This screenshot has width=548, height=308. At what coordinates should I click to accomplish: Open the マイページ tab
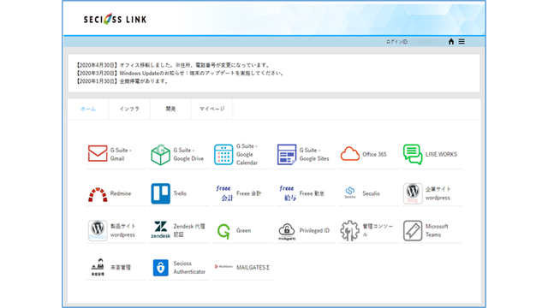pos(211,109)
